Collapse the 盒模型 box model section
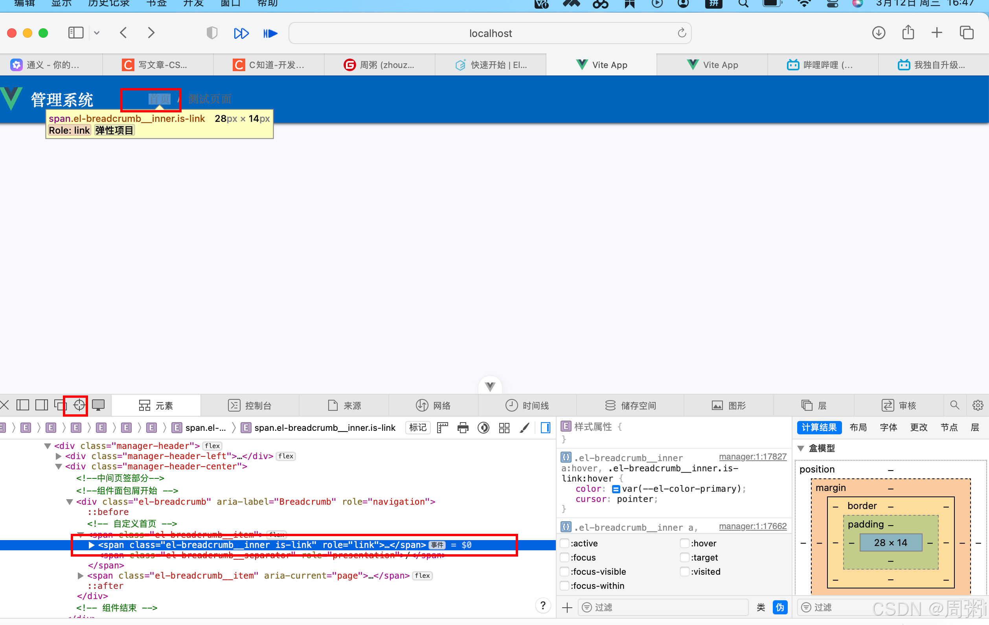 (x=801, y=448)
